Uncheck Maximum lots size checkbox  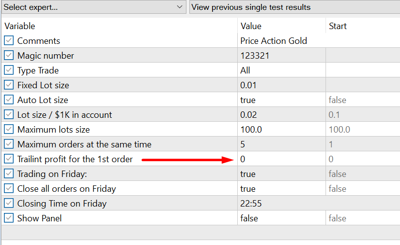tap(9, 130)
